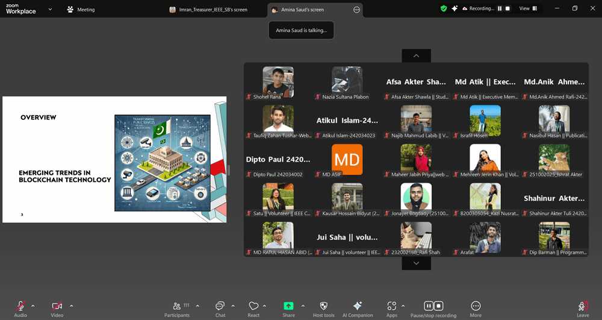
Task: Leave the meeting
Action: point(583,307)
